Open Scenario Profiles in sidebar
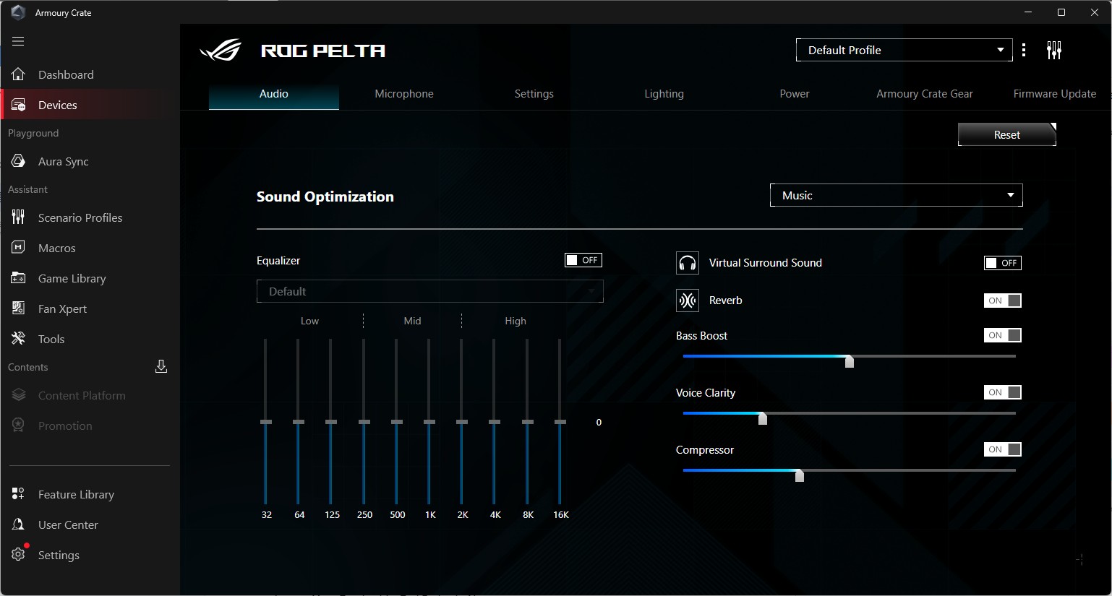1112x596 pixels. tap(80, 217)
